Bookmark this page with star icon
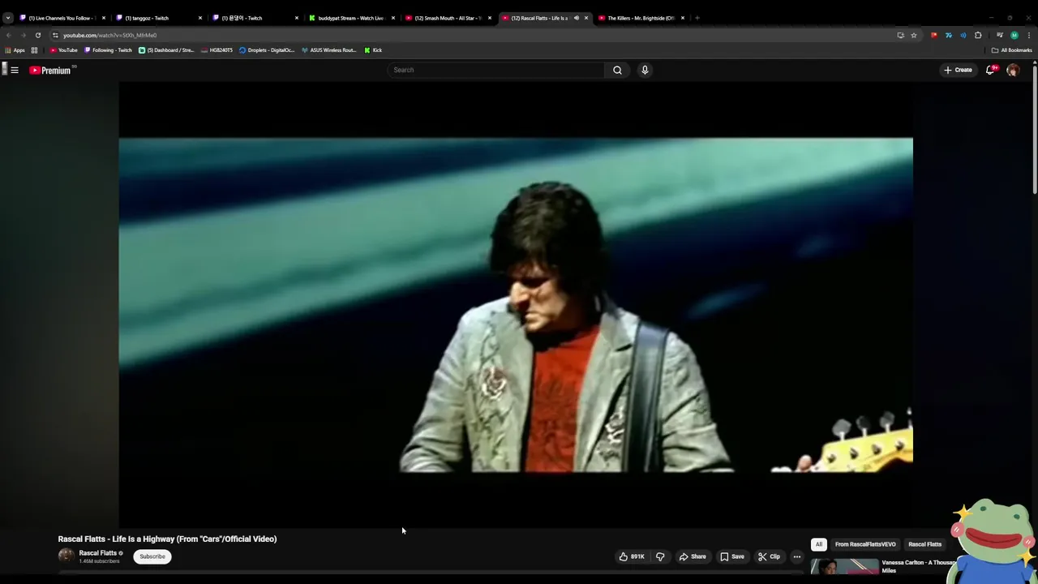 coord(914,35)
